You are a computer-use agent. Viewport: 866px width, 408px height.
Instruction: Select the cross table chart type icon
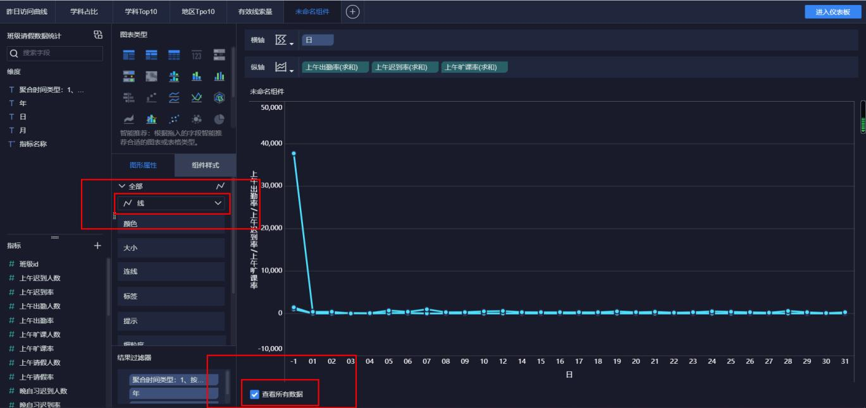[x=151, y=56]
